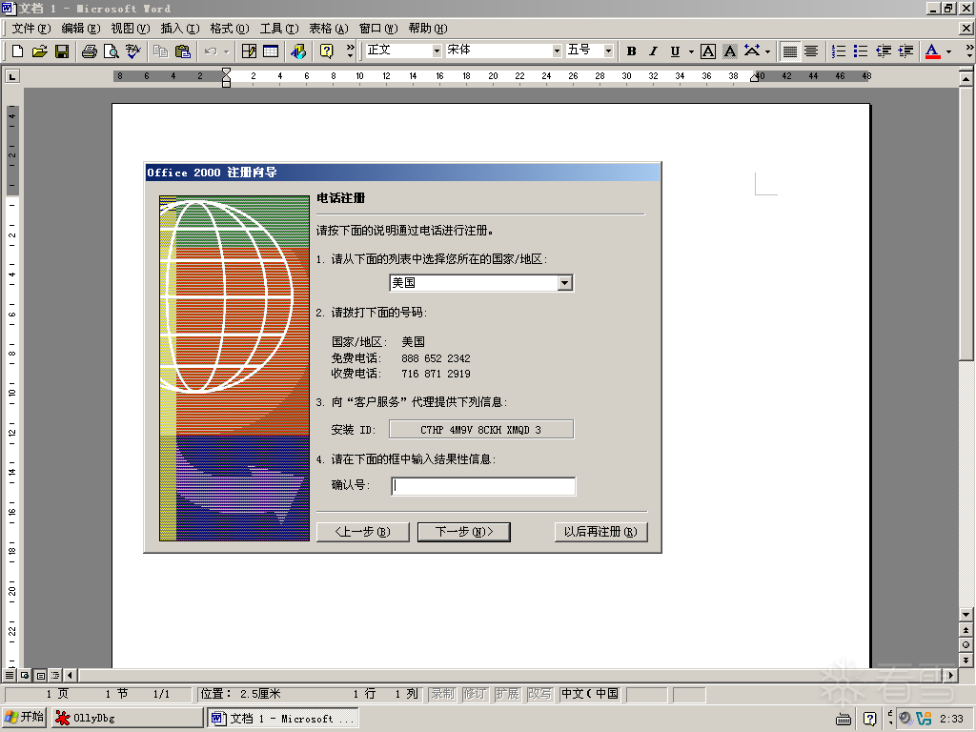Switch to Outline view
The width and height of the screenshot is (976, 732).
55,675
